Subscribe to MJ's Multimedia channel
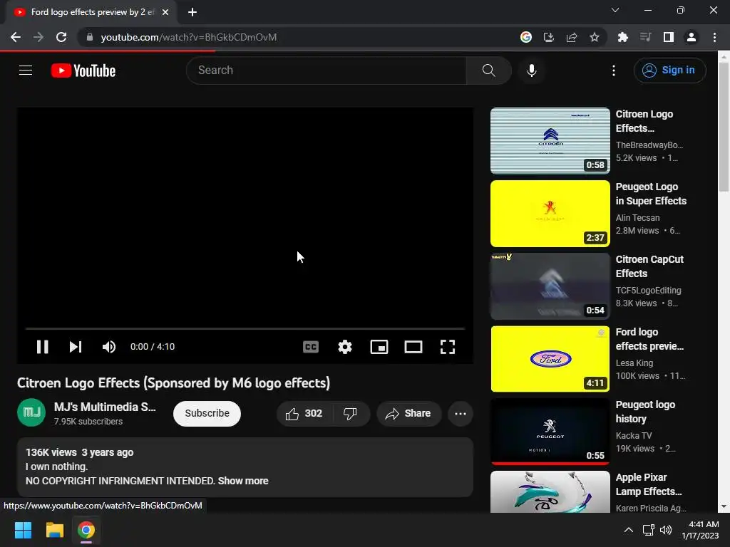 coord(207,414)
